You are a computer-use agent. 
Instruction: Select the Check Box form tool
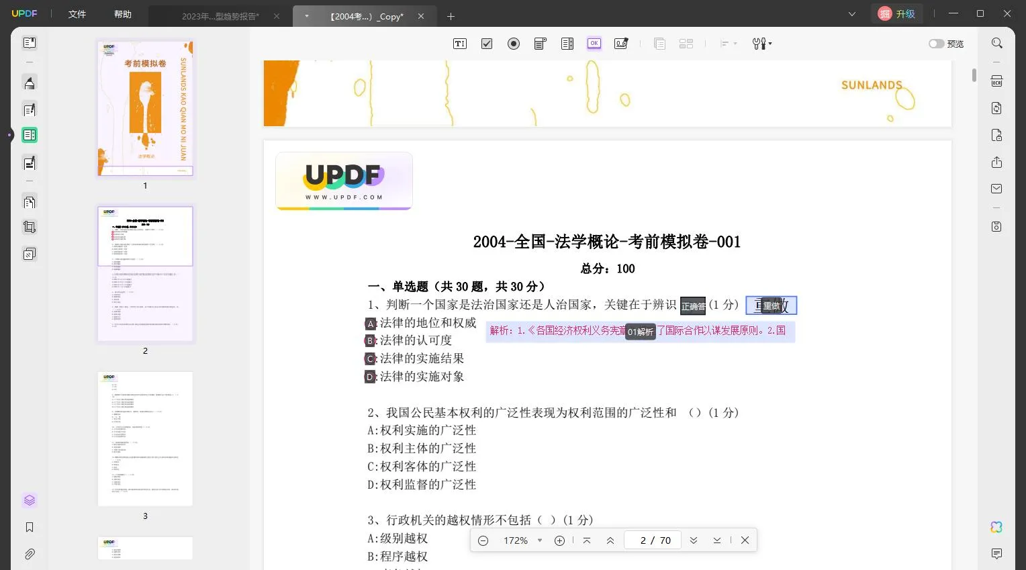(487, 44)
